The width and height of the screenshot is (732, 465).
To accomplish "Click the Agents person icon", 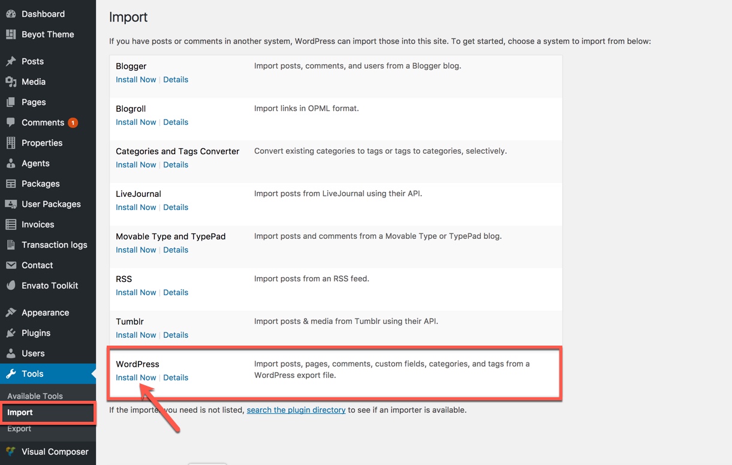I will point(11,163).
